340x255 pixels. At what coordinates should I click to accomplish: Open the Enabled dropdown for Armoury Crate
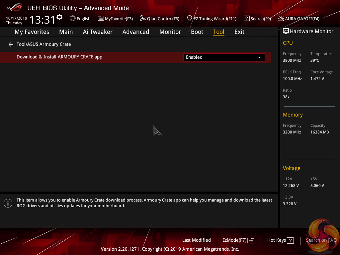pyautogui.click(x=224, y=57)
